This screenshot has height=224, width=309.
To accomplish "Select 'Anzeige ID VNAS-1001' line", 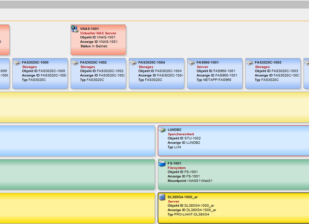I will pyautogui.click(x=99, y=42).
